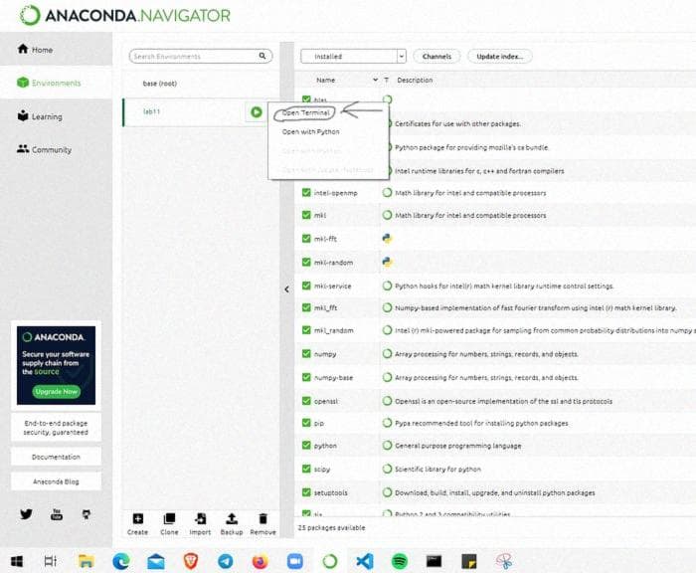Uncheck the mkl-fft package checkbox

coord(306,239)
